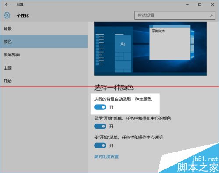Viewport: 219px width, 173px height.
Task: Click the search magnifier icon
Action: pyautogui.click(x=212, y=15)
